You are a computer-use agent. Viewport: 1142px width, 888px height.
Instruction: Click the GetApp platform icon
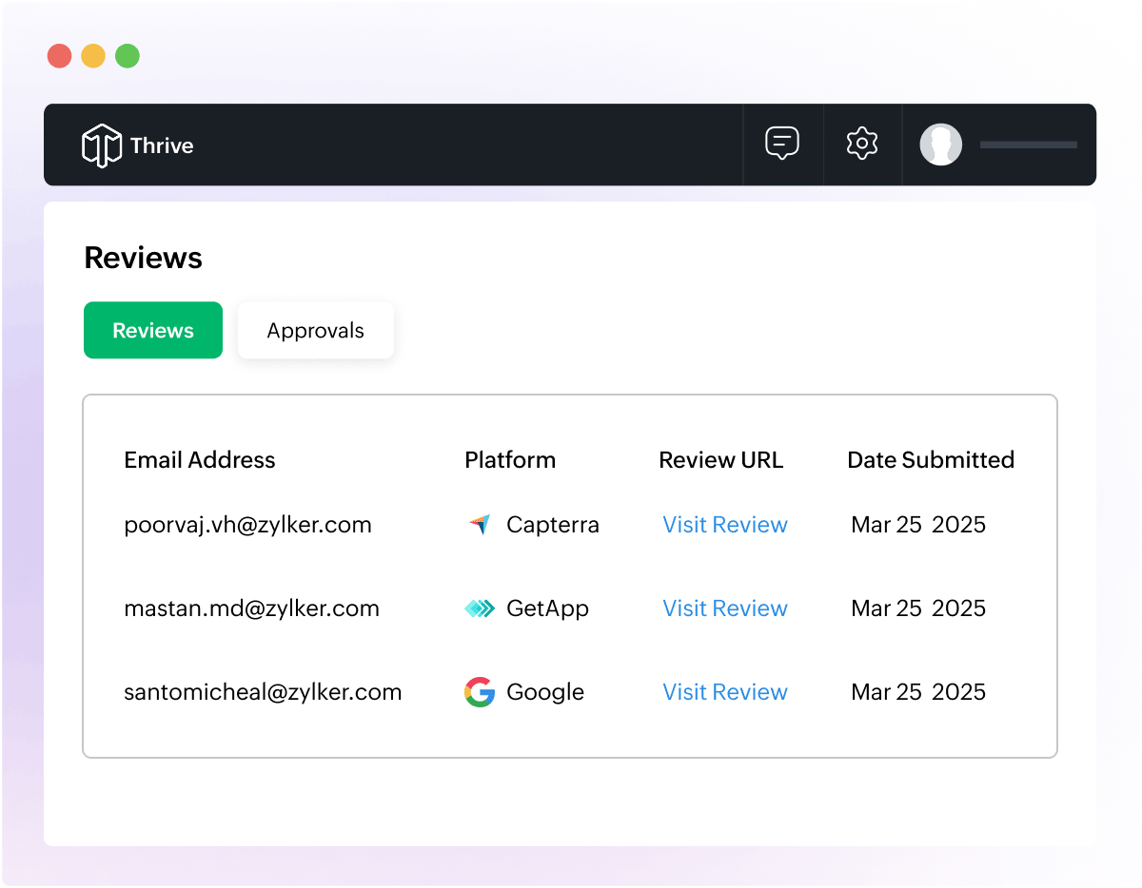(x=479, y=608)
